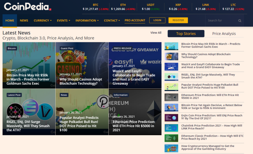The height and width of the screenshot is (154, 253).
Task: Click the Information category tag
Action: point(121,95)
